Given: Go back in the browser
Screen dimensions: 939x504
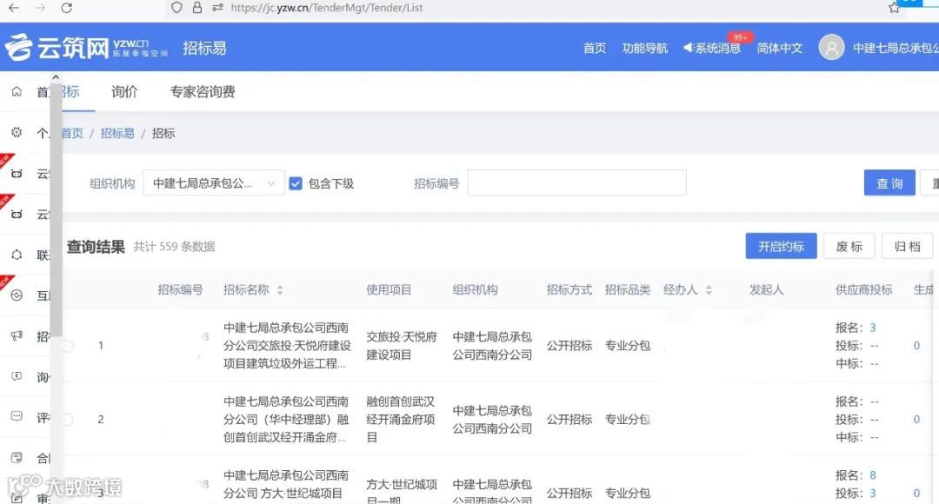Looking at the screenshot, I should pos(14,8).
